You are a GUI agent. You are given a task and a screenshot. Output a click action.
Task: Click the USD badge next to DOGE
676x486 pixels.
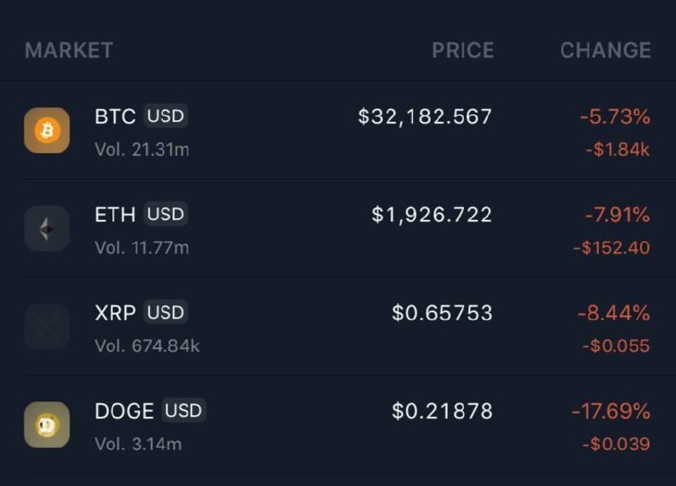[183, 411]
